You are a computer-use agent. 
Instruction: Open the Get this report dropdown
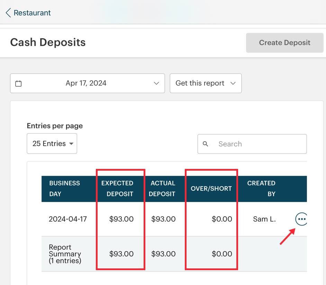tap(206, 83)
